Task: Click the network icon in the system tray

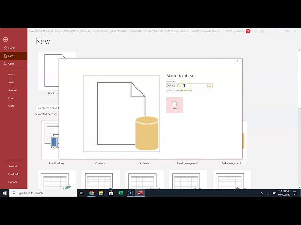Action: click(x=268, y=193)
